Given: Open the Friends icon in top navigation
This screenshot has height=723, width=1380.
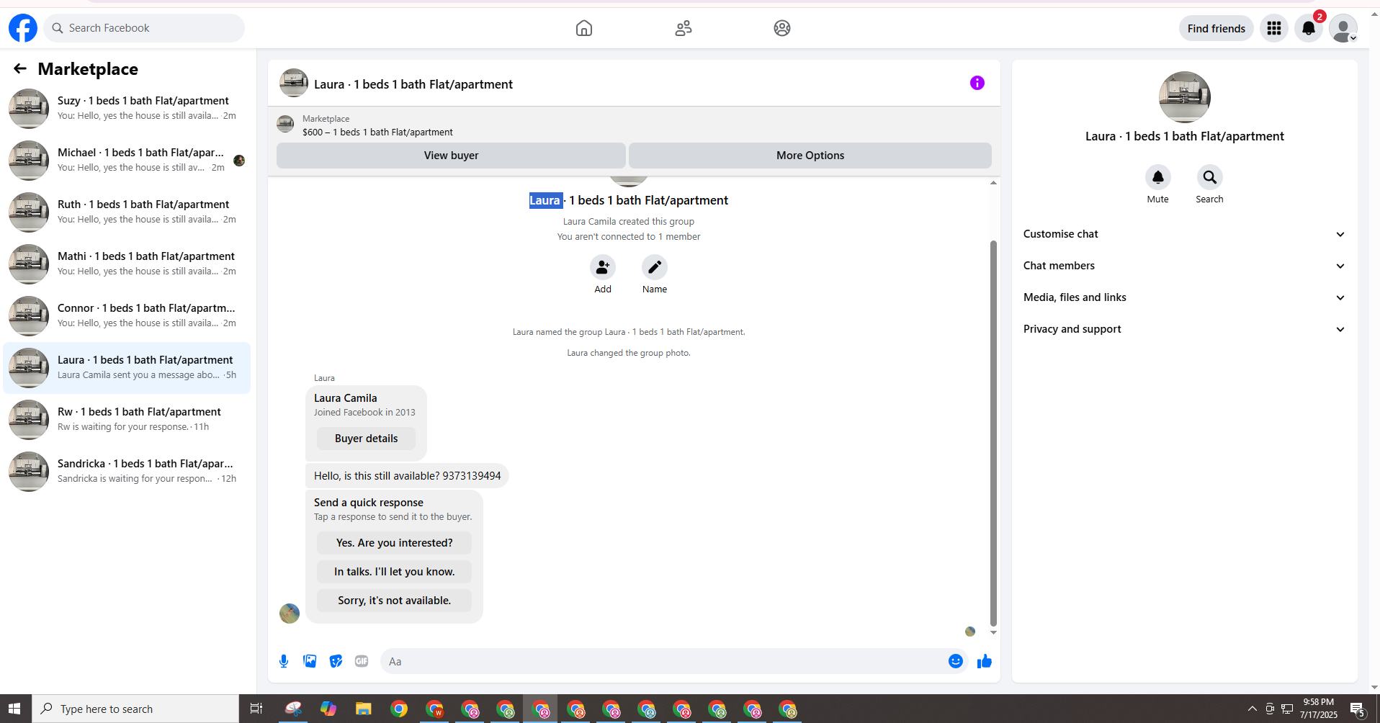Looking at the screenshot, I should tap(684, 28).
